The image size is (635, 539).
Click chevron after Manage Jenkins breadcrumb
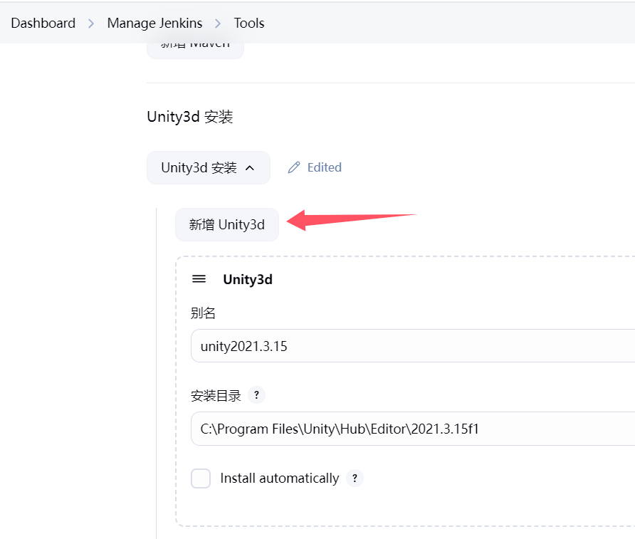pyautogui.click(x=218, y=24)
